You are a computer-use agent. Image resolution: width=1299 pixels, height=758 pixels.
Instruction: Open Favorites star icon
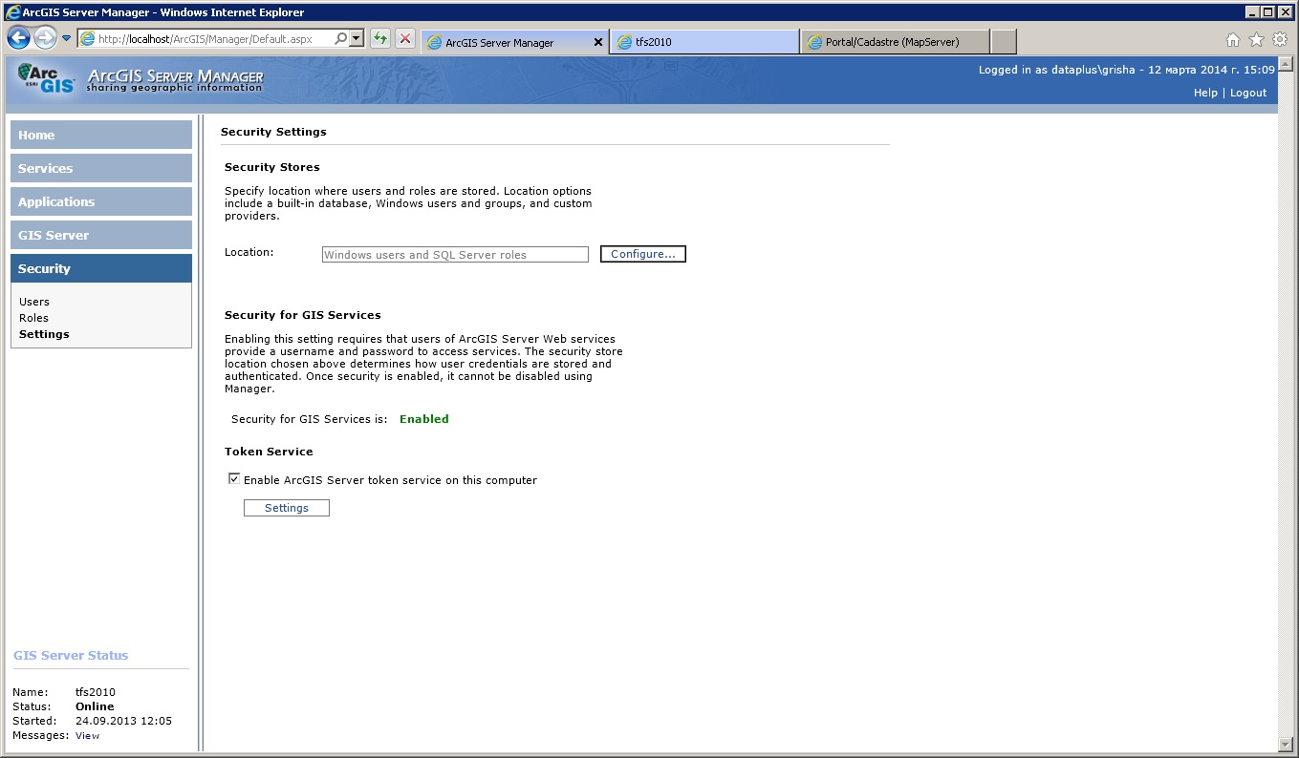(x=1256, y=39)
